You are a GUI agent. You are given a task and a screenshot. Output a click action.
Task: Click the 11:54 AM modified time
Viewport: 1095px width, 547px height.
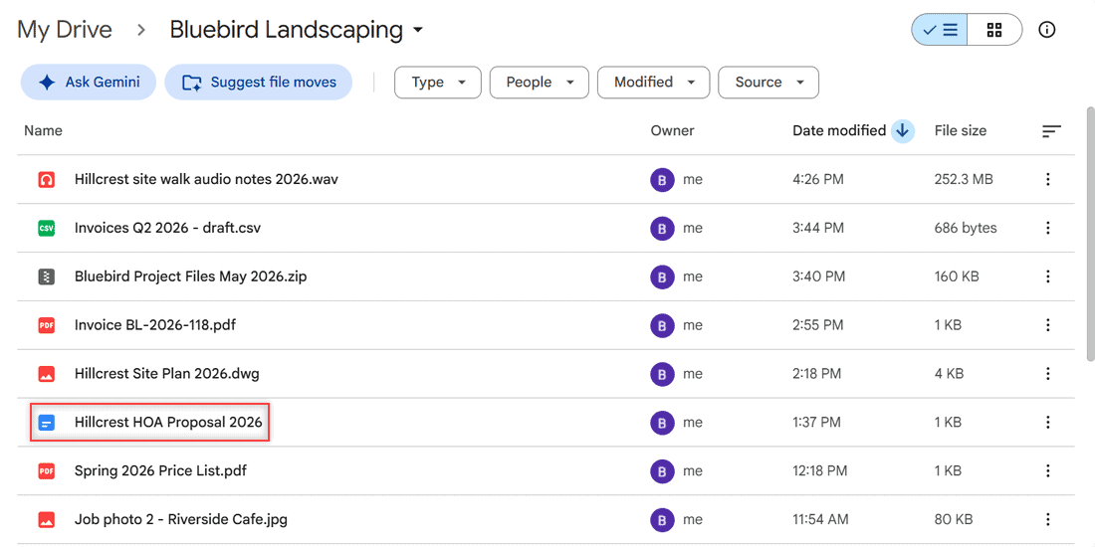pos(820,519)
